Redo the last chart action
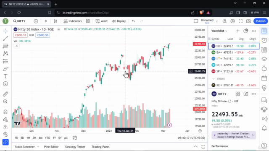This screenshot has height=151, width=269. click(x=141, y=21)
